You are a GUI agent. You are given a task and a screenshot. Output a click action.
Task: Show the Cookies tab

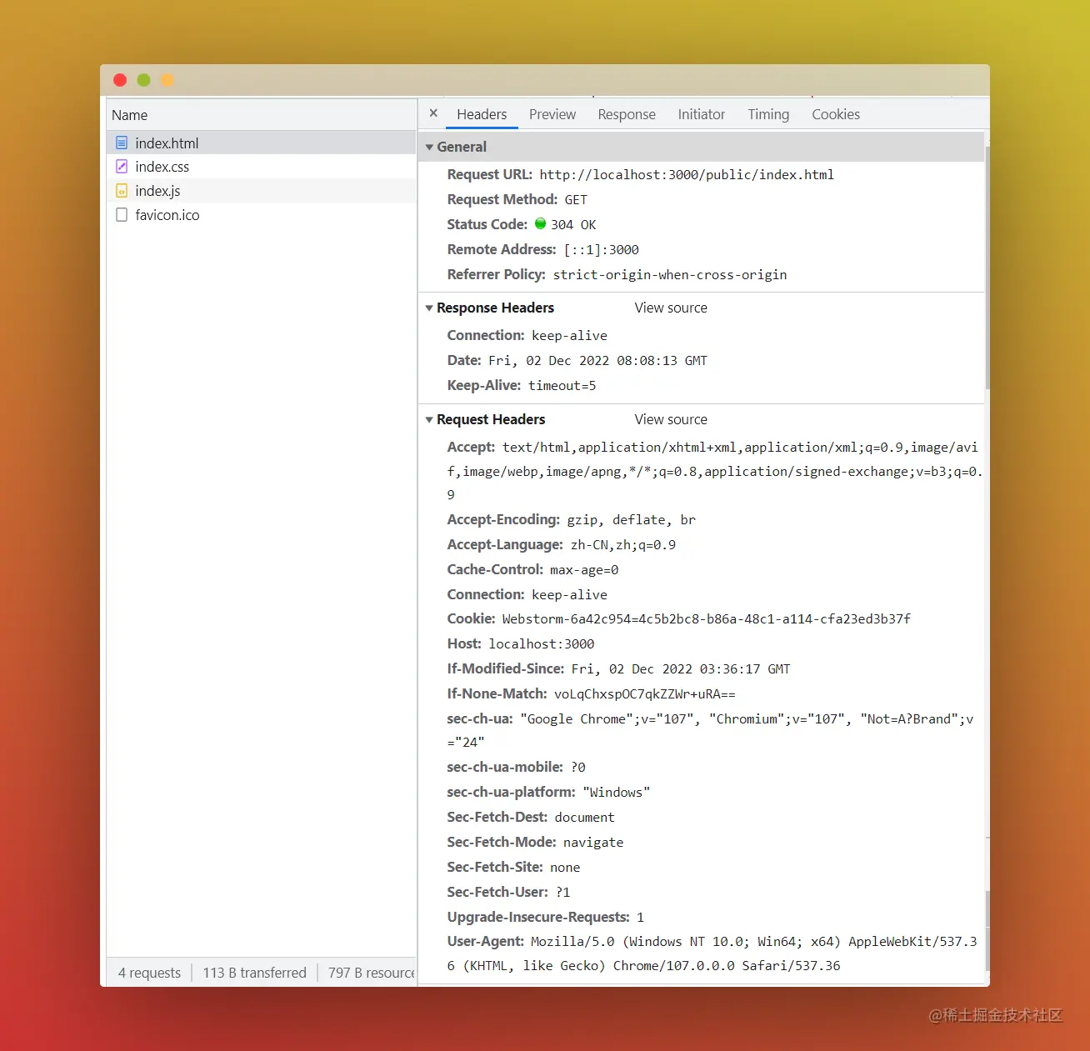836,114
